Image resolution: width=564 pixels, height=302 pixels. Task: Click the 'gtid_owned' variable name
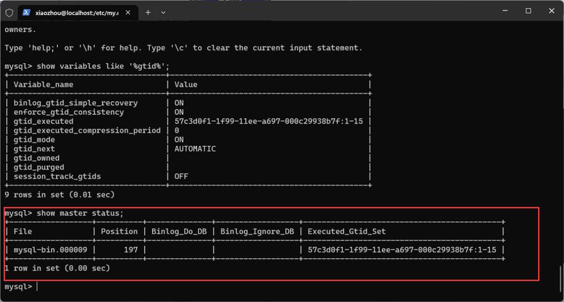coord(37,158)
